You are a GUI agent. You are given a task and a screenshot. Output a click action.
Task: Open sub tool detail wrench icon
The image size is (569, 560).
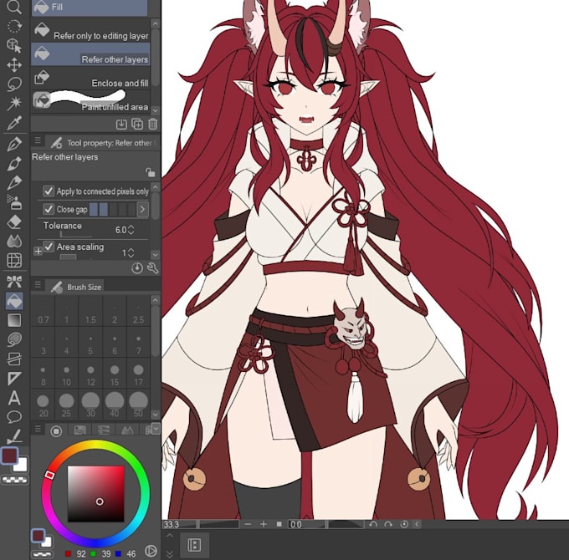tap(153, 268)
